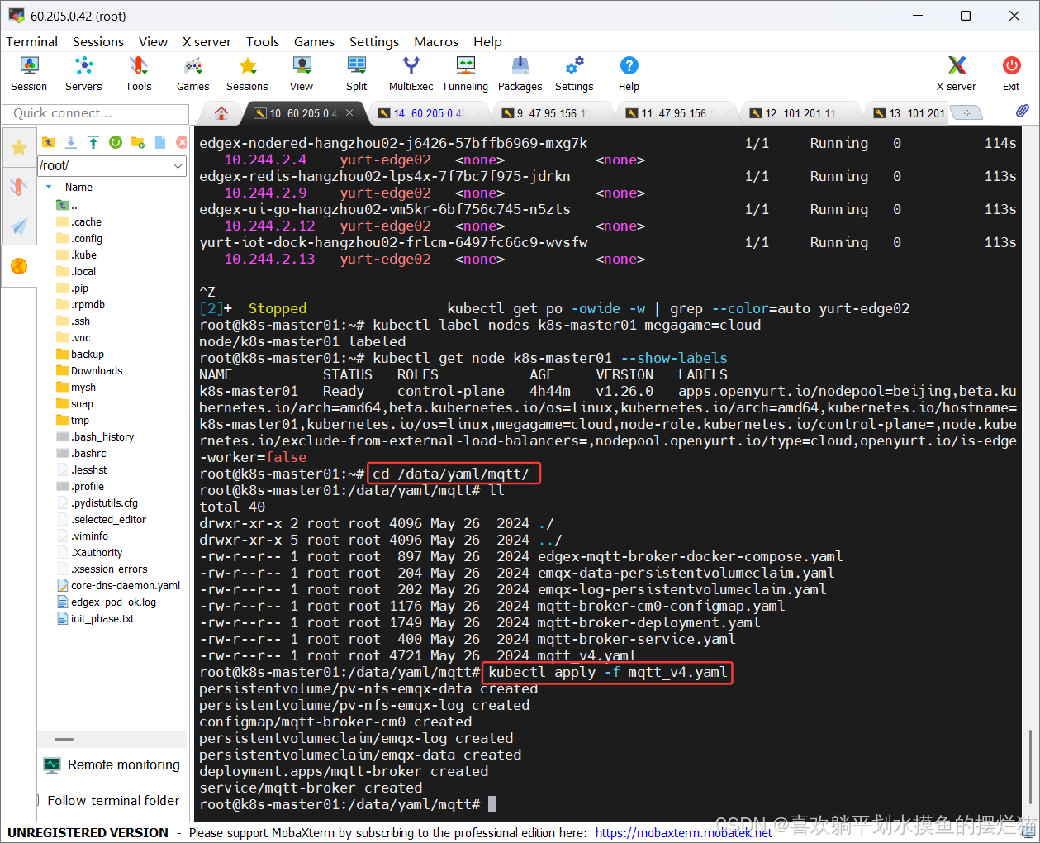This screenshot has width=1040, height=843.
Task: Open the View menu
Action: (x=153, y=41)
